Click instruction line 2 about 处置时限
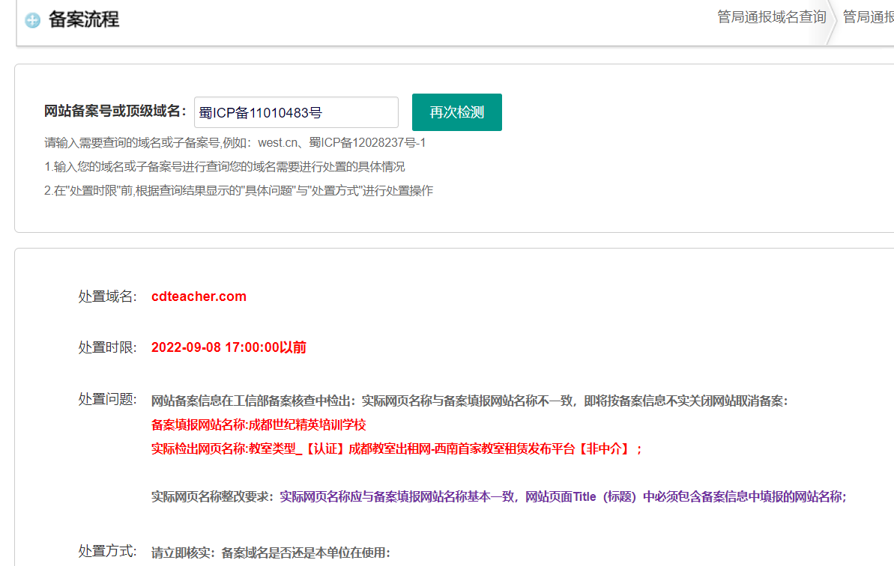 point(238,190)
